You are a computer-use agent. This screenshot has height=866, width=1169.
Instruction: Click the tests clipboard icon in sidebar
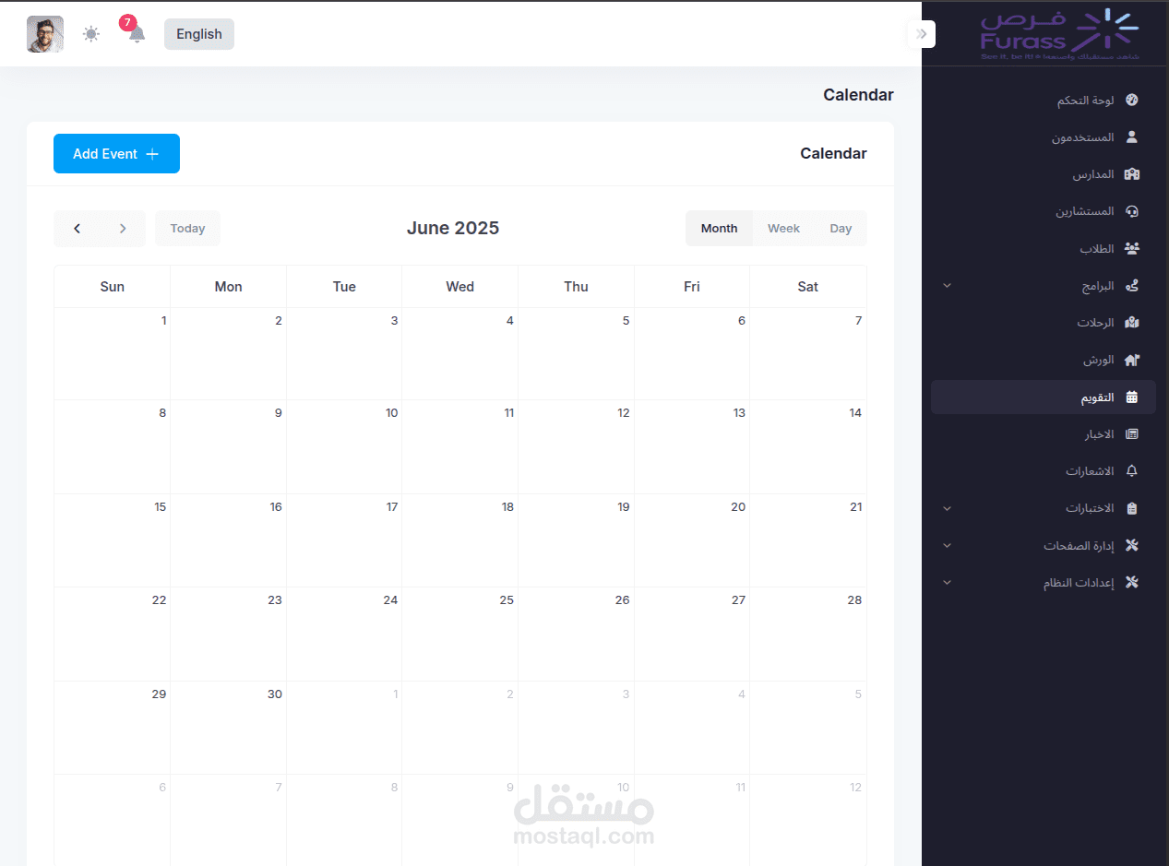tap(1132, 508)
